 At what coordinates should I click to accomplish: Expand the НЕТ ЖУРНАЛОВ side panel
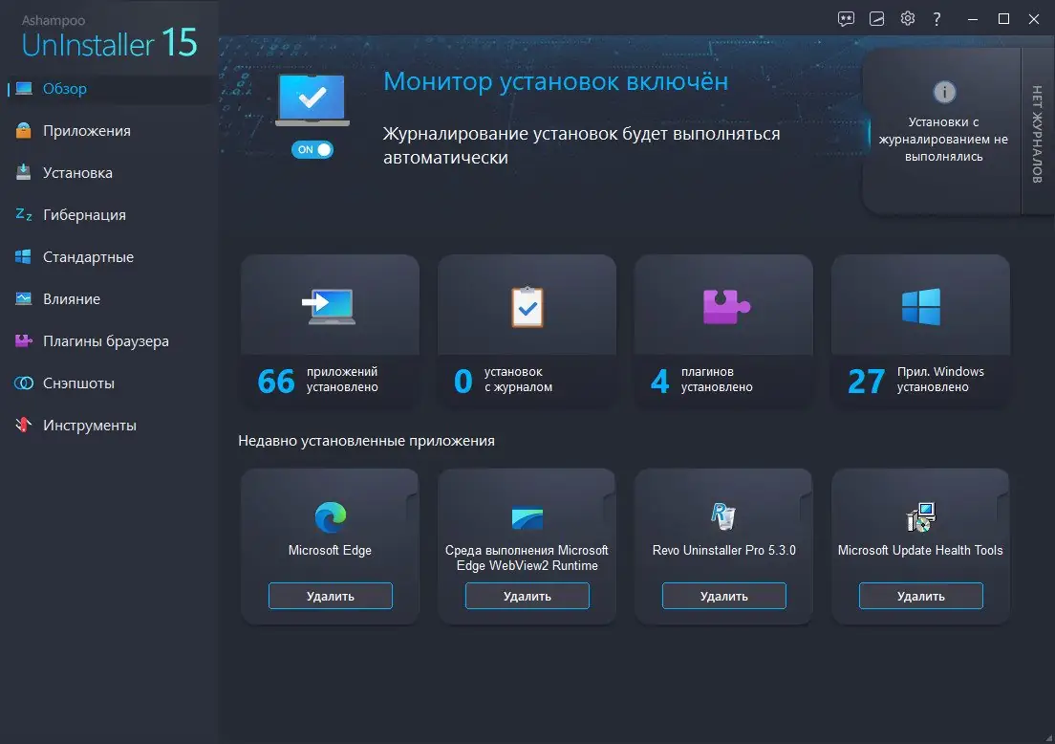[x=1038, y=134]
